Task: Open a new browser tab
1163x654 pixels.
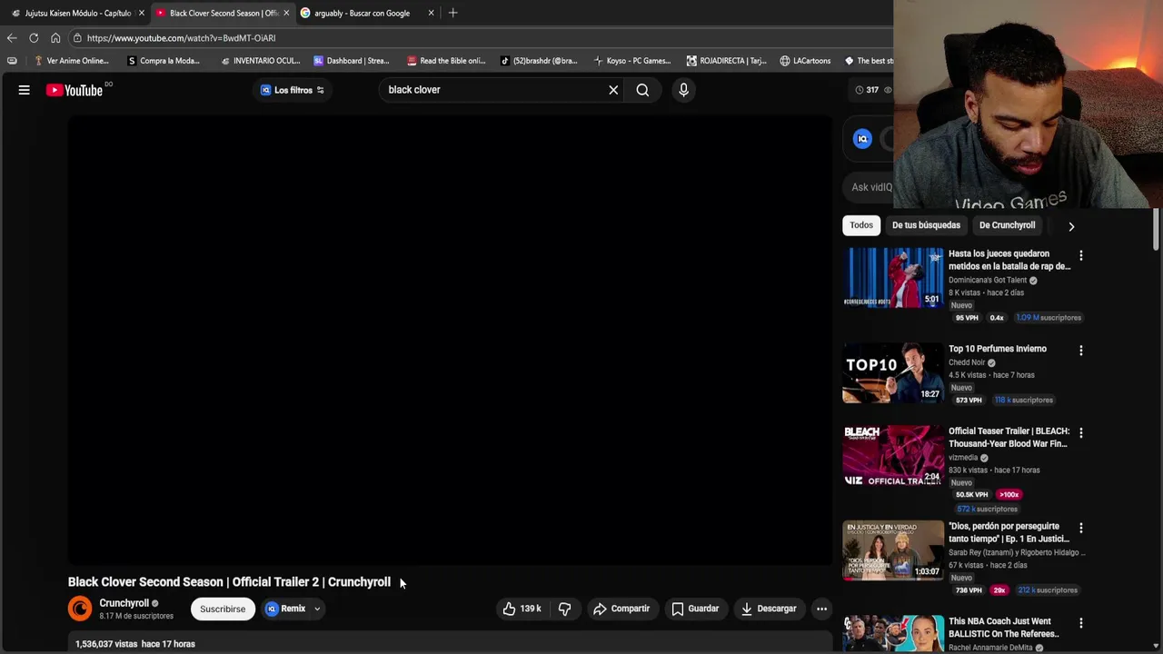Action: click(x=452, y=13)
